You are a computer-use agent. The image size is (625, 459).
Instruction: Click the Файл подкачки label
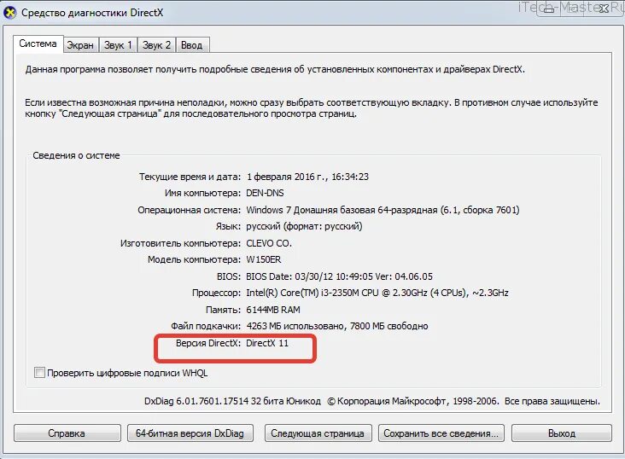pyautogui.click(x=206, y=326)
